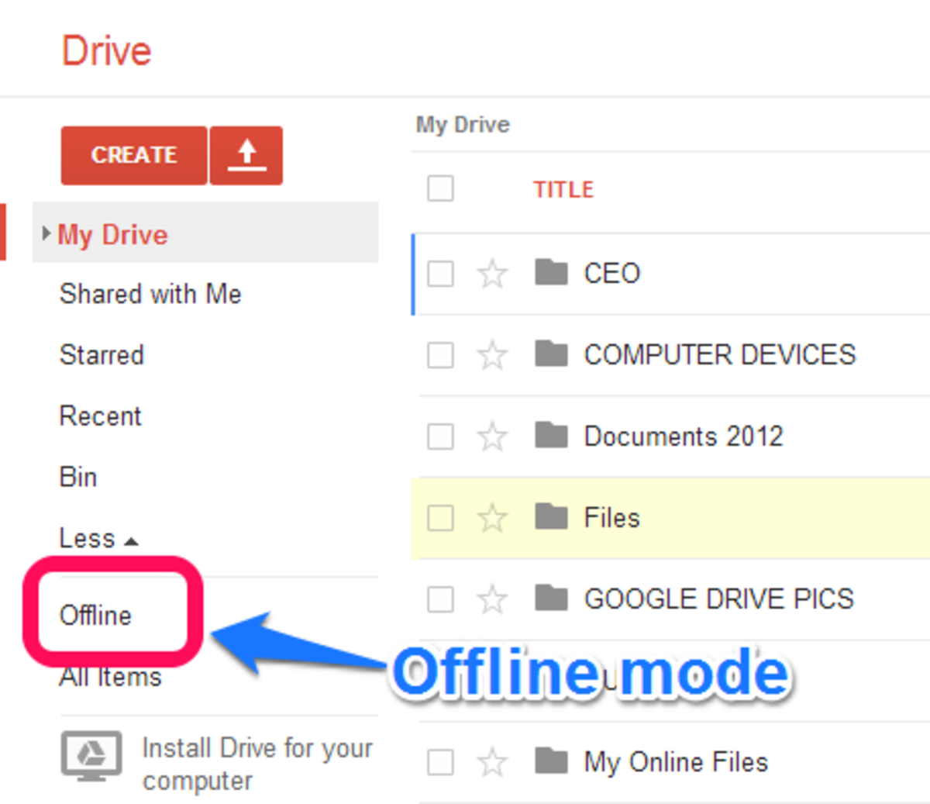Screen dimensions: 930x804
Task: Click the COMPUTER DEVICES folder icon
Action: click(552, 354)
